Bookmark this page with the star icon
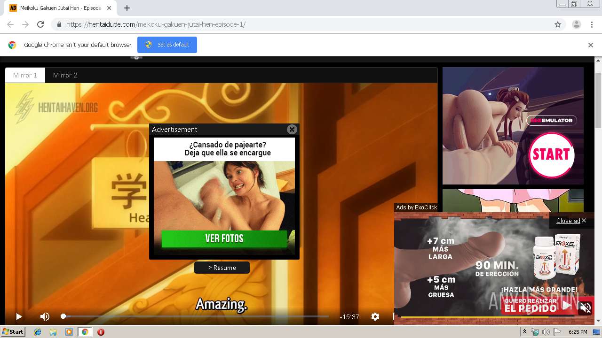602x338 pixels. (x=558, y=24)
